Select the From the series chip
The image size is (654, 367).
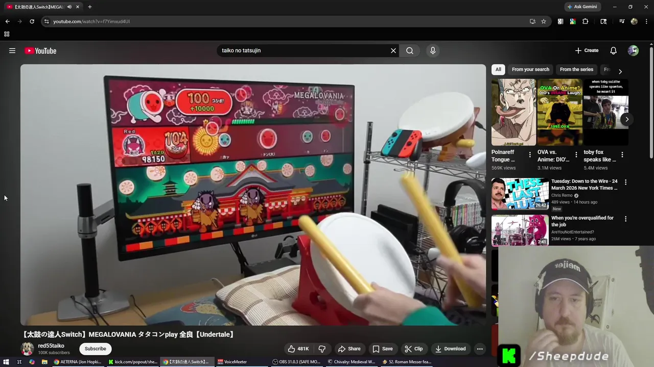click(576, 69)
